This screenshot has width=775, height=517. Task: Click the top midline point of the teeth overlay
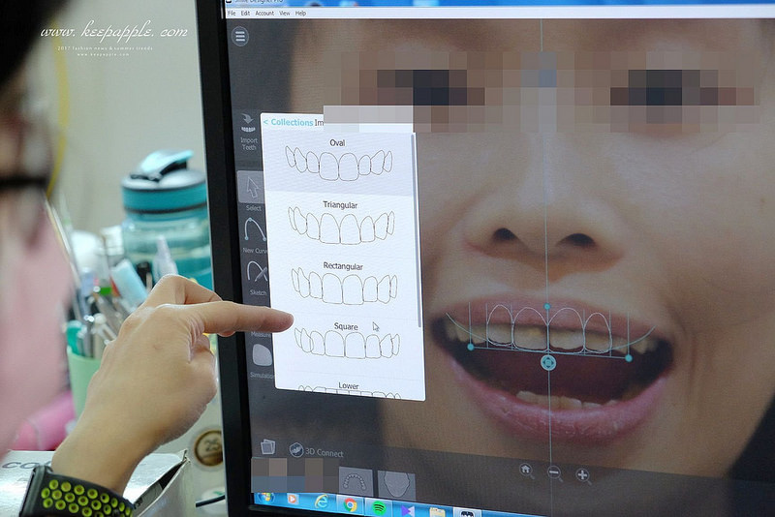tap(547, 307)
